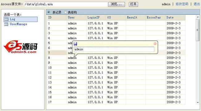Image resolution: width=201 pixels, height=111 pixels.
Task: Click the LoginIP cell in row 13
Action: tap(96, 82)
